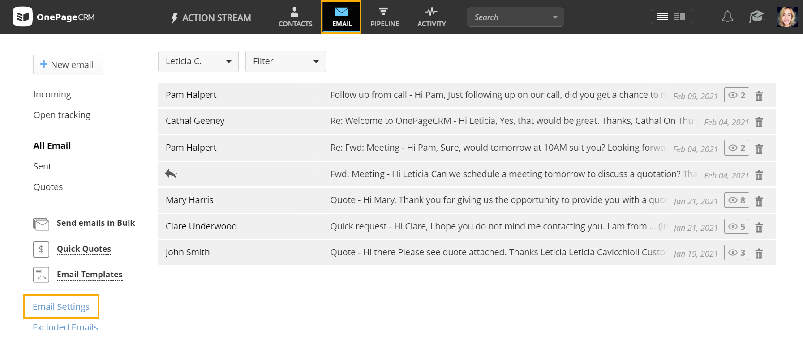Show the Incoming emails folder
The image size is (803, 347).
(52, 94)
